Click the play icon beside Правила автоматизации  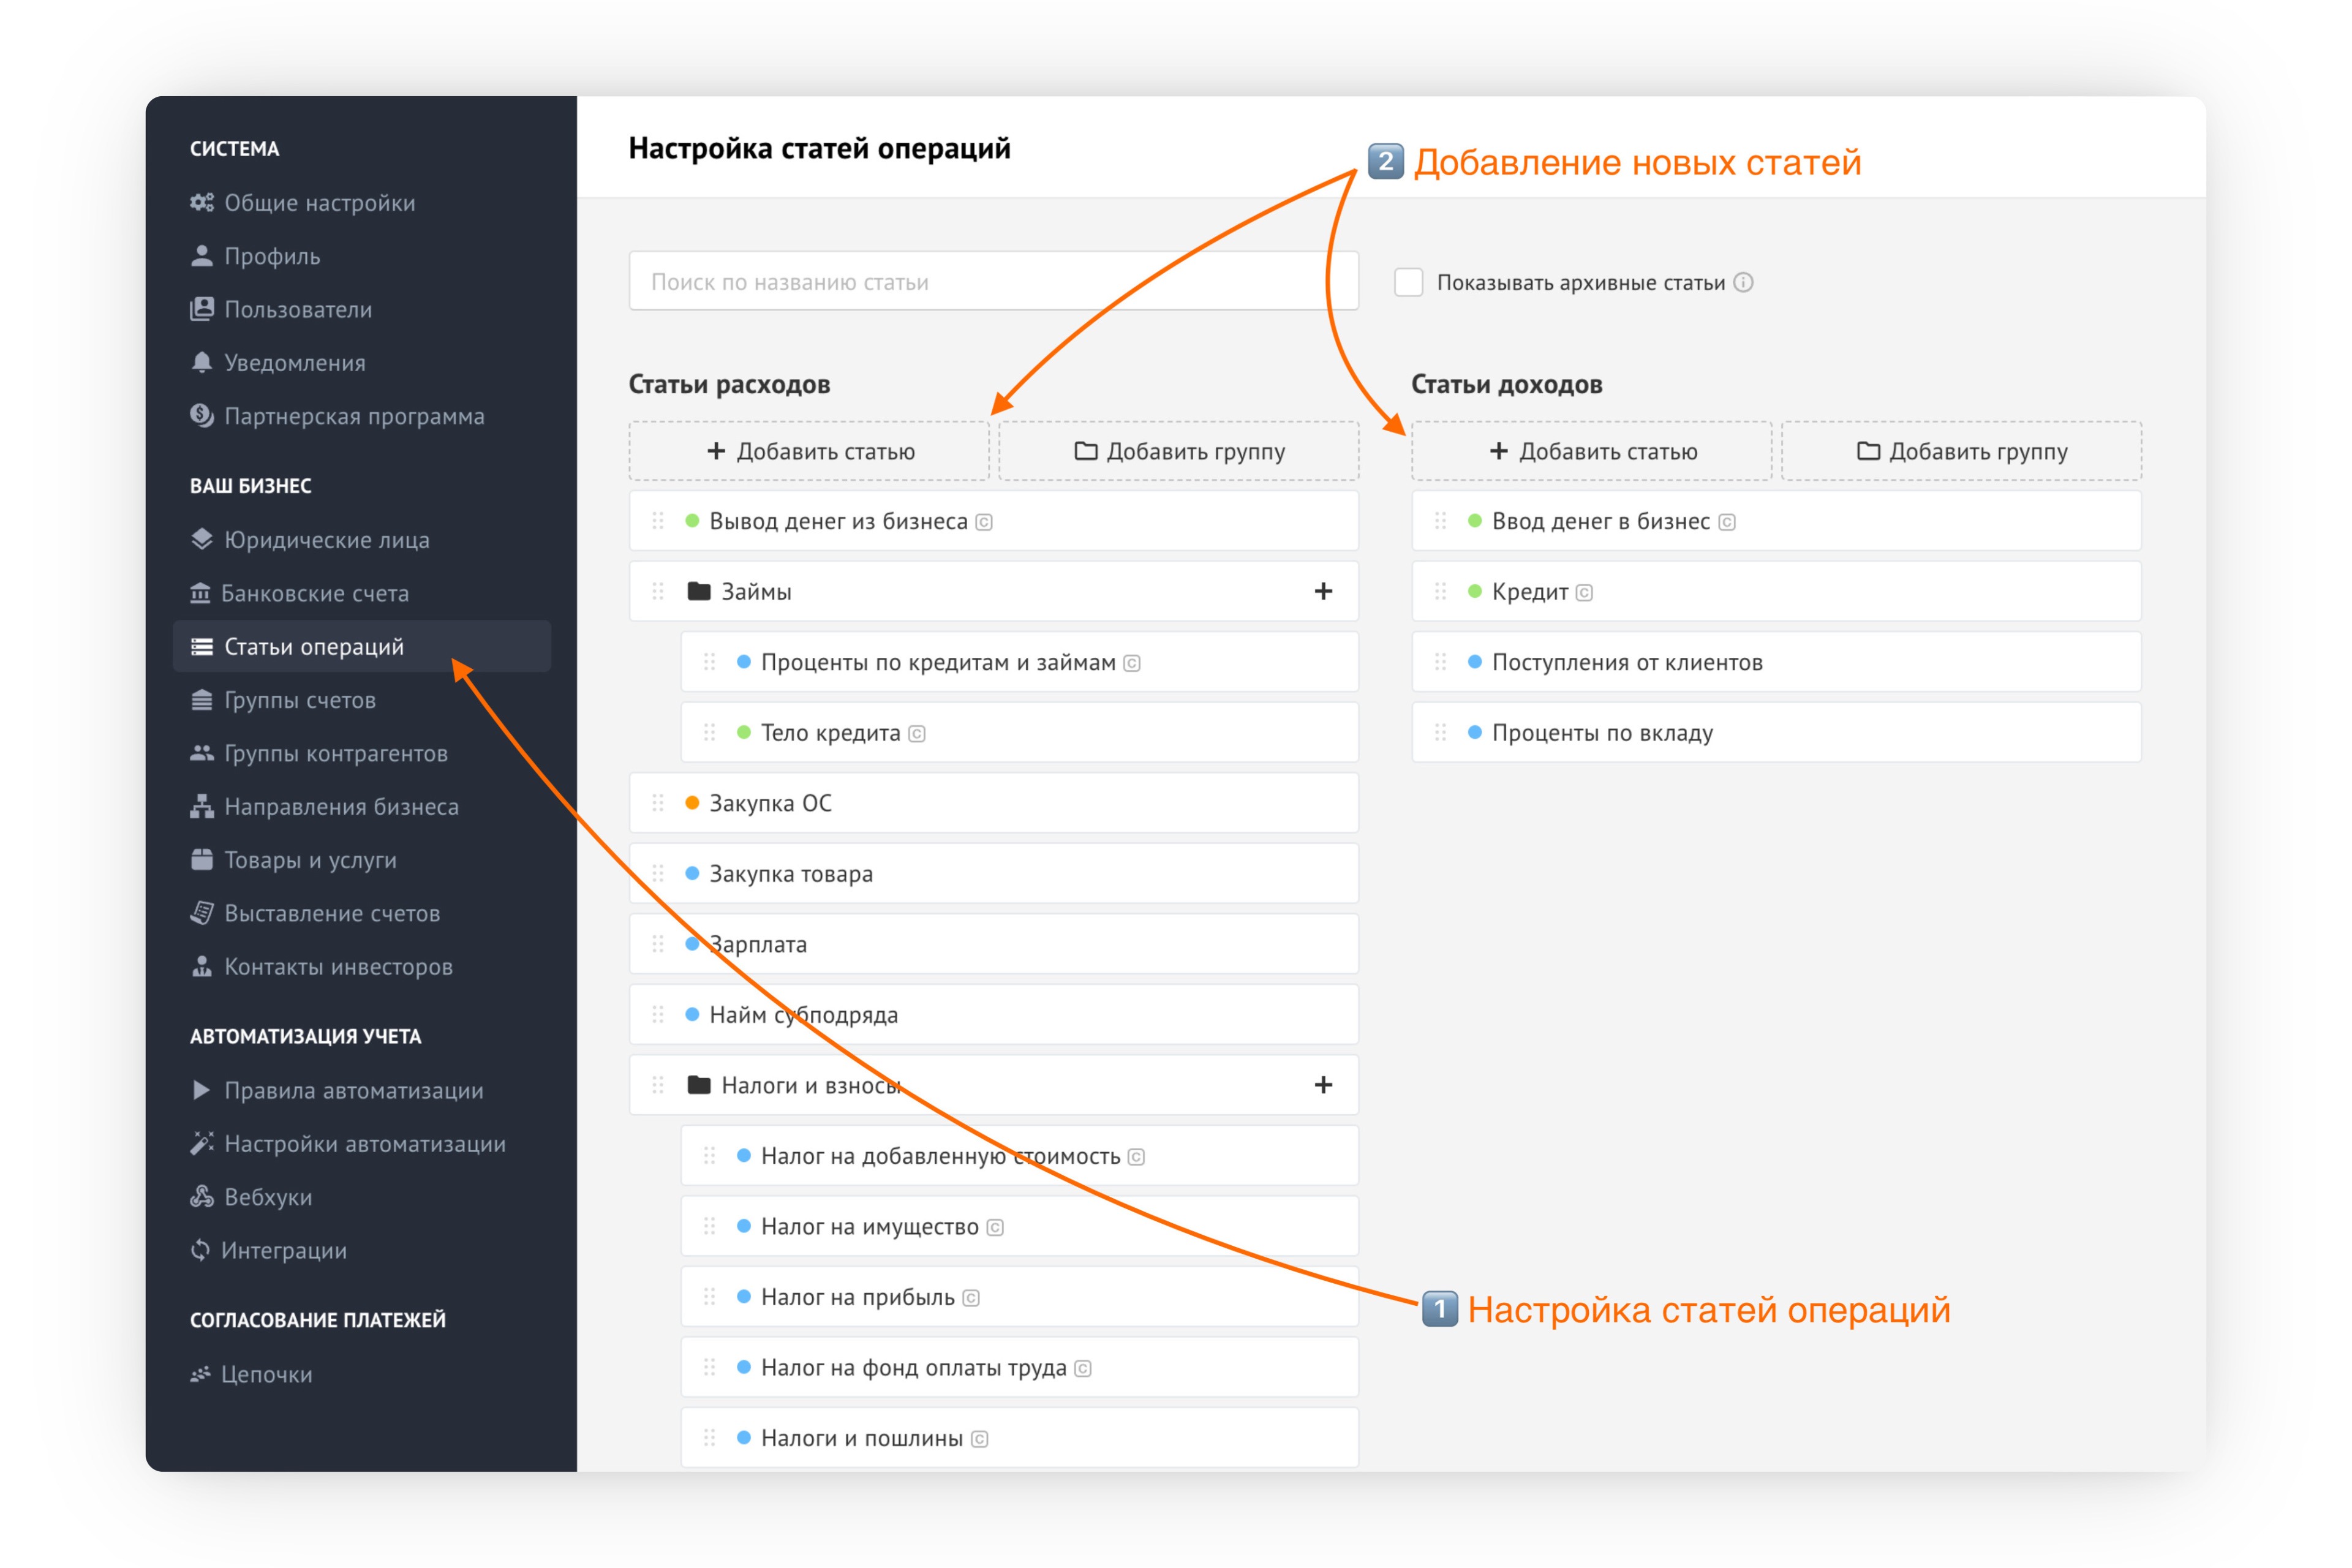point(201,1090)
